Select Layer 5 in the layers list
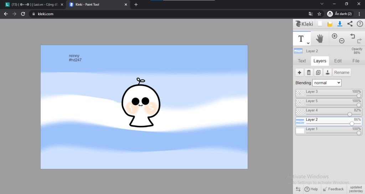The image size is (365, 194). (329, 103)
